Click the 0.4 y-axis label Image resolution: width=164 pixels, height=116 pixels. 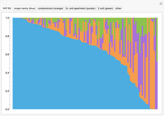(x=7, y=73)
